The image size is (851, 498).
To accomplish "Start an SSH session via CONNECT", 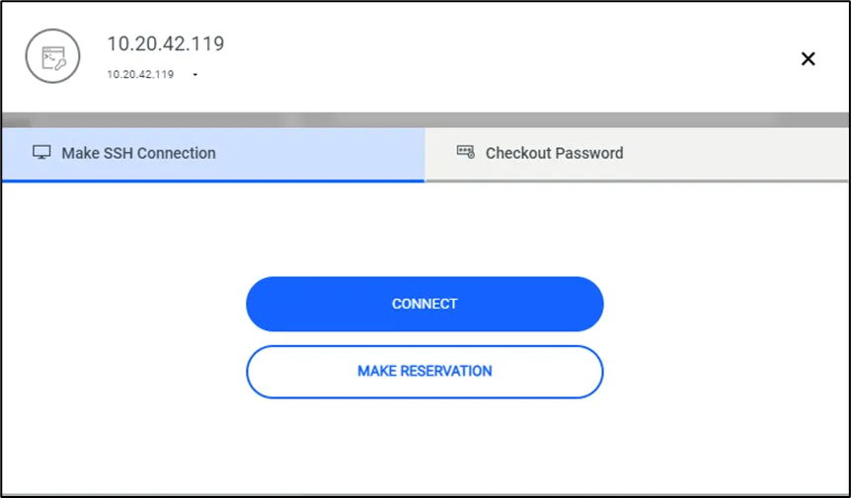I will click(425, 304).
